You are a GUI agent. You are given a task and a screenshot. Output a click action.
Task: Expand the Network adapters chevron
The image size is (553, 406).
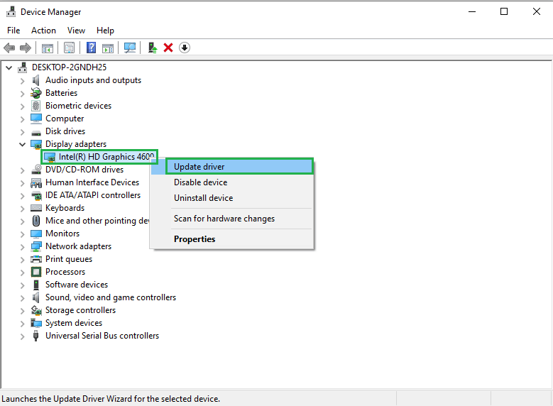point(22,247)
